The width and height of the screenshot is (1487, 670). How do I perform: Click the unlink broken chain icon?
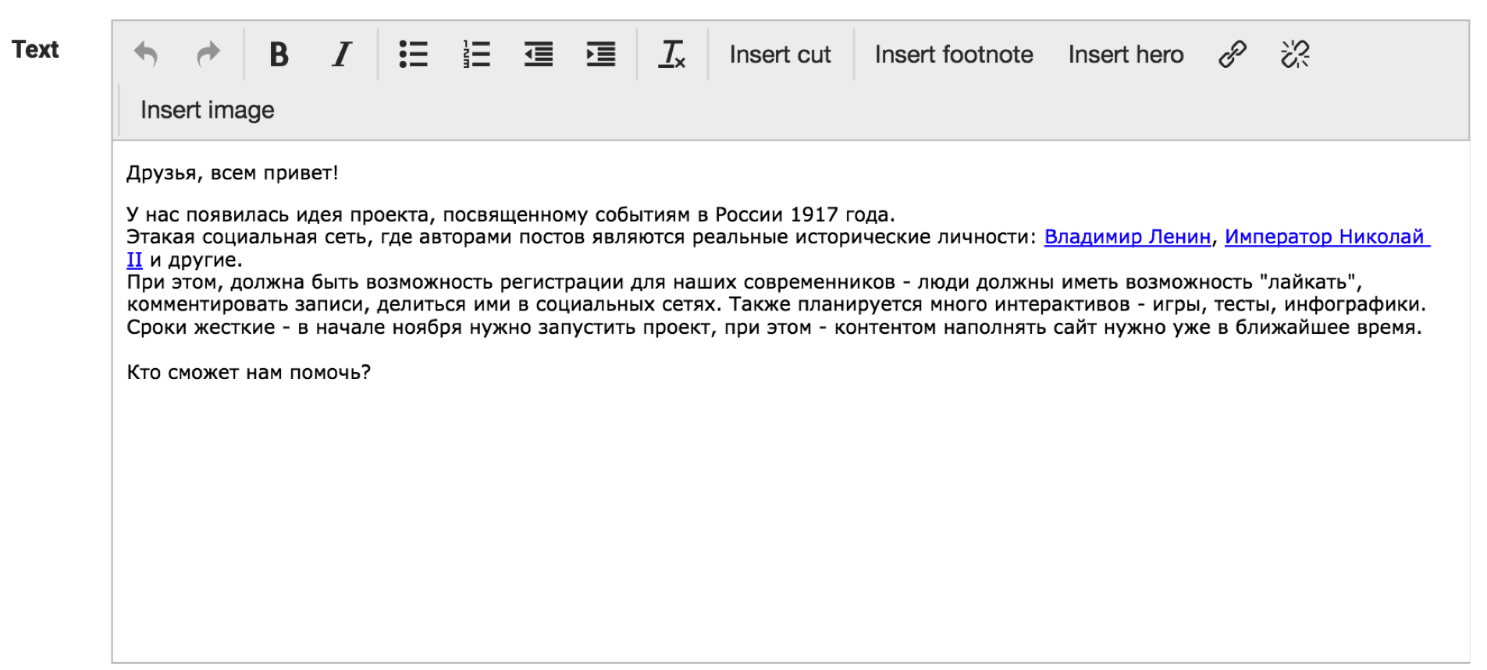[1295, 55]
